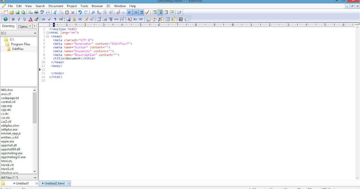Image resolution: width=360 pixels, height=189 pixels.
Task: Insert non-breaking space with nb icon
Action: tap(43, 19)
